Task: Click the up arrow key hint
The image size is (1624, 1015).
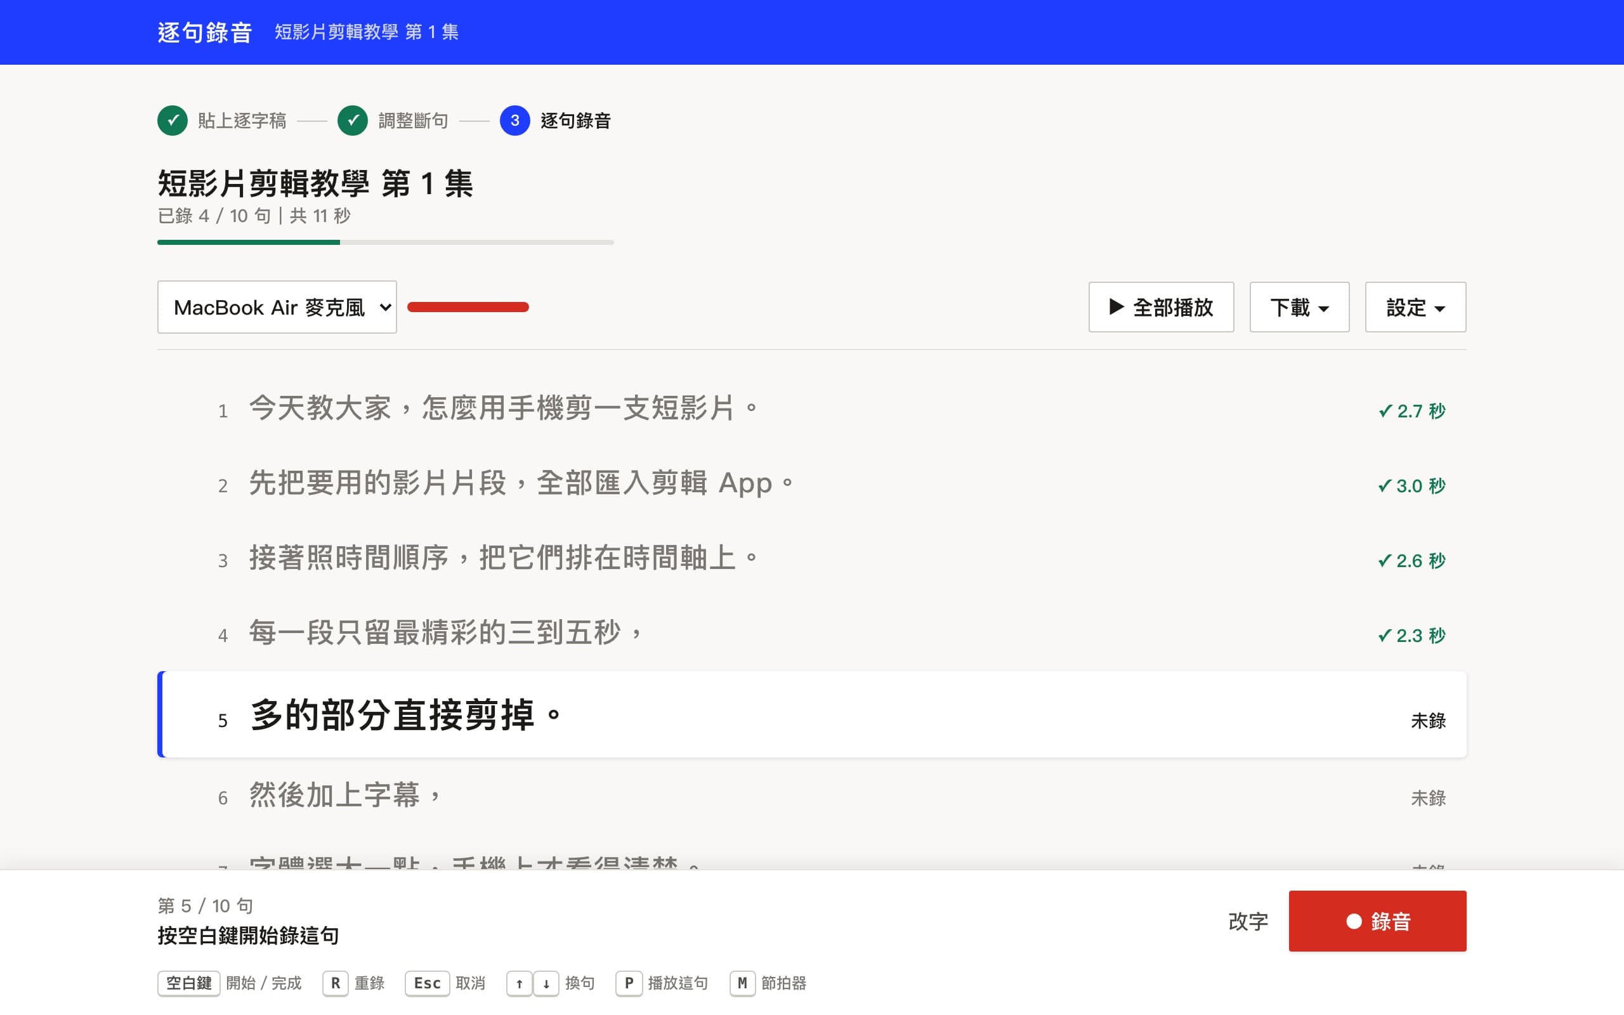Action: [x=519, y=983]
